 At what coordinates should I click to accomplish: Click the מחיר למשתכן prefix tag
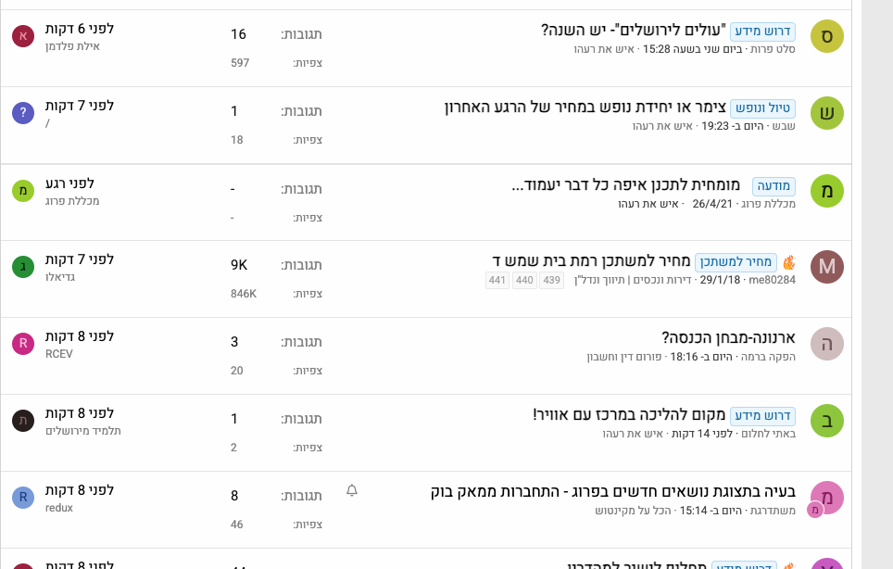(736, 262)
